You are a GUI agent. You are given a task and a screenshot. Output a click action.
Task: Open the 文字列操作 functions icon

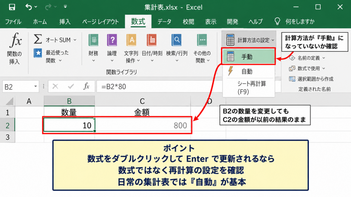[x=131, y=40]
